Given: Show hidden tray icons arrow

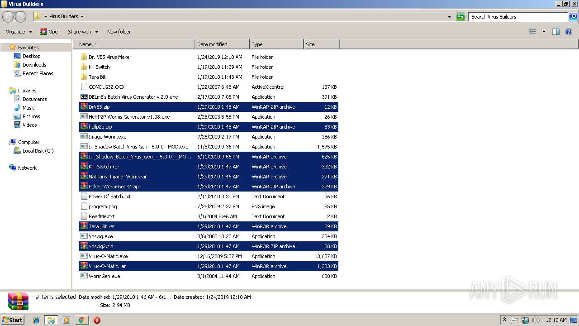Looking at the screenshot, I should (x=504, y=320).
